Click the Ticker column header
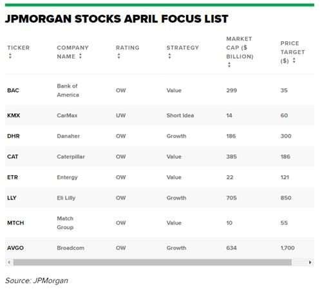322x289 pixels. [x=19, y=48]
